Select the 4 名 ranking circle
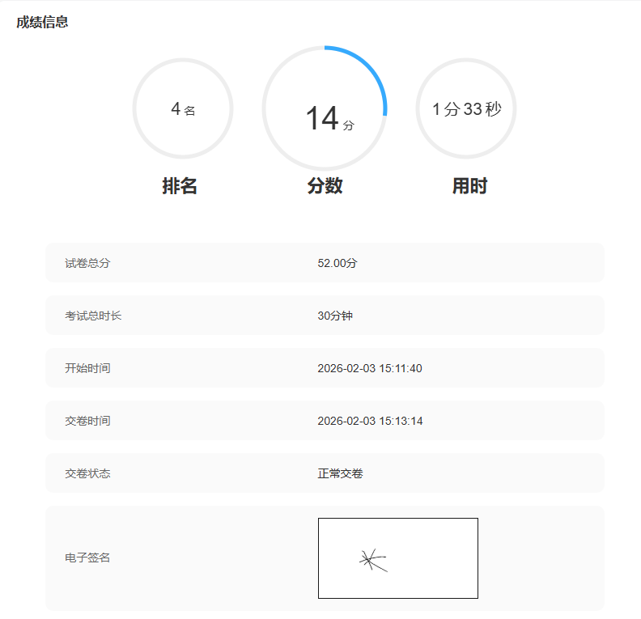The image size is (641, 619). coord(183,108)
